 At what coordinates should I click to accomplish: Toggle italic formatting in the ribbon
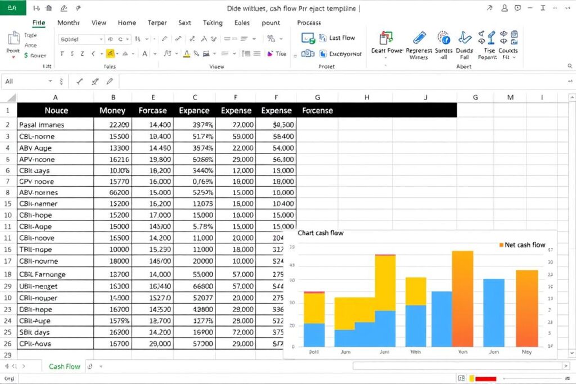coord(73,53)
